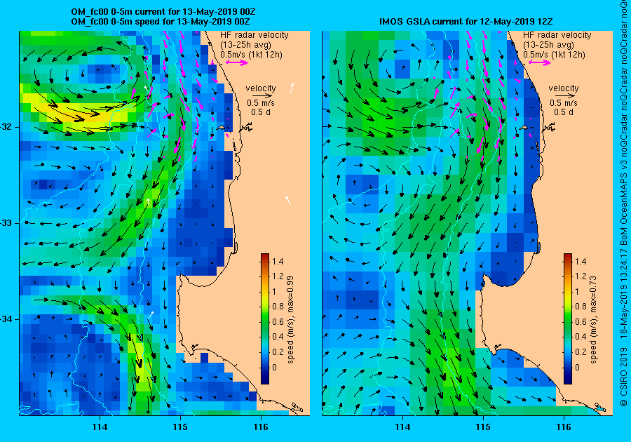The height and width of the screenshot is (442, 631).
Task: Click "0.5 d" text in right map legend
Action: click(564, 112)
